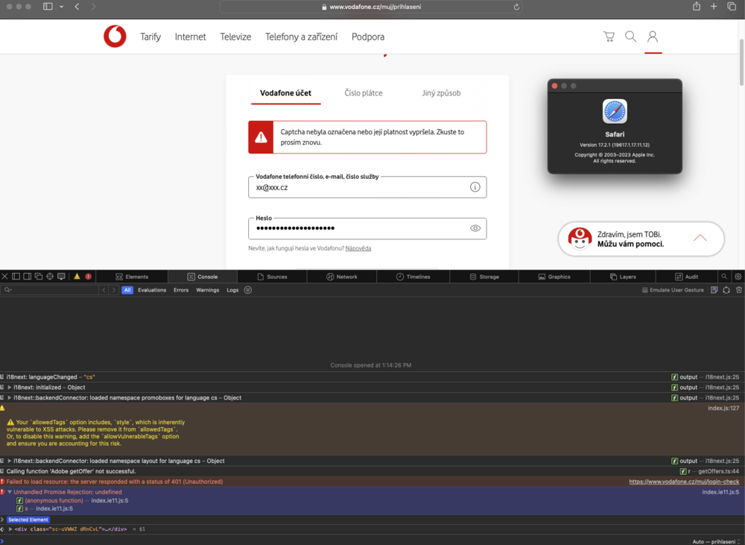Click the search magnifier in the site header
This screenshot has width=745, height=545.
click(x=630, y=37)
